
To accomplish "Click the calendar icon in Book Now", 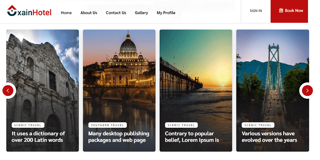I will pos(281,11).
